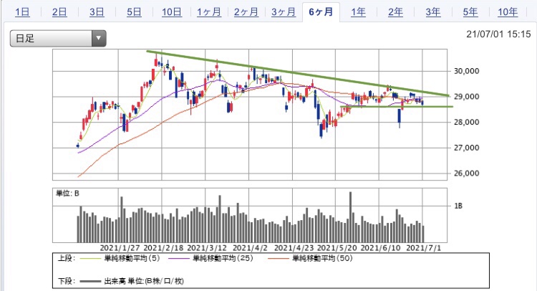This screenshot has height=291, width=537.
Task: View the 3ヶ月 chart period
Action: pyautogui.click(x=284, y=12)
